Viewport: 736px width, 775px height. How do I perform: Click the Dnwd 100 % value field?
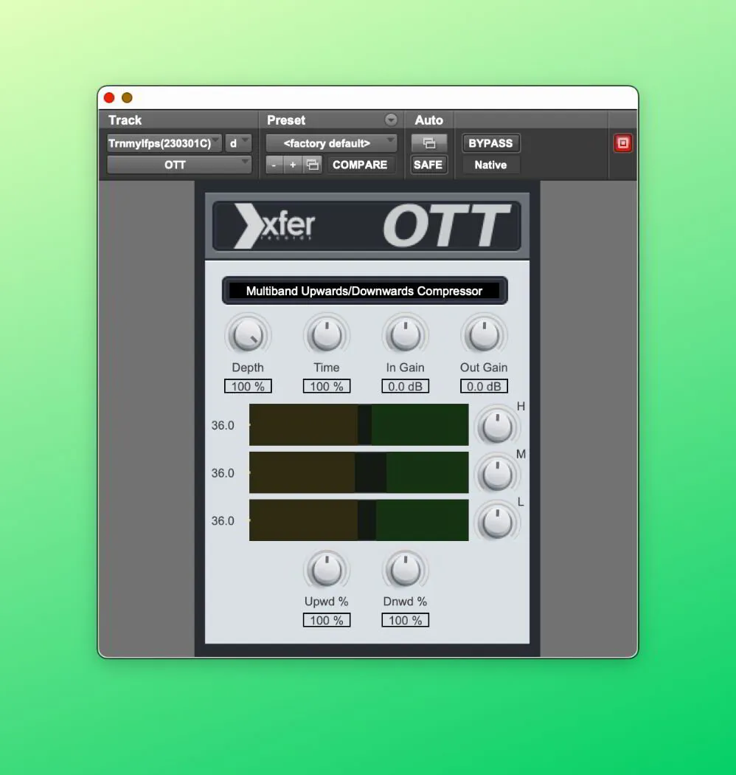point(405,620)
